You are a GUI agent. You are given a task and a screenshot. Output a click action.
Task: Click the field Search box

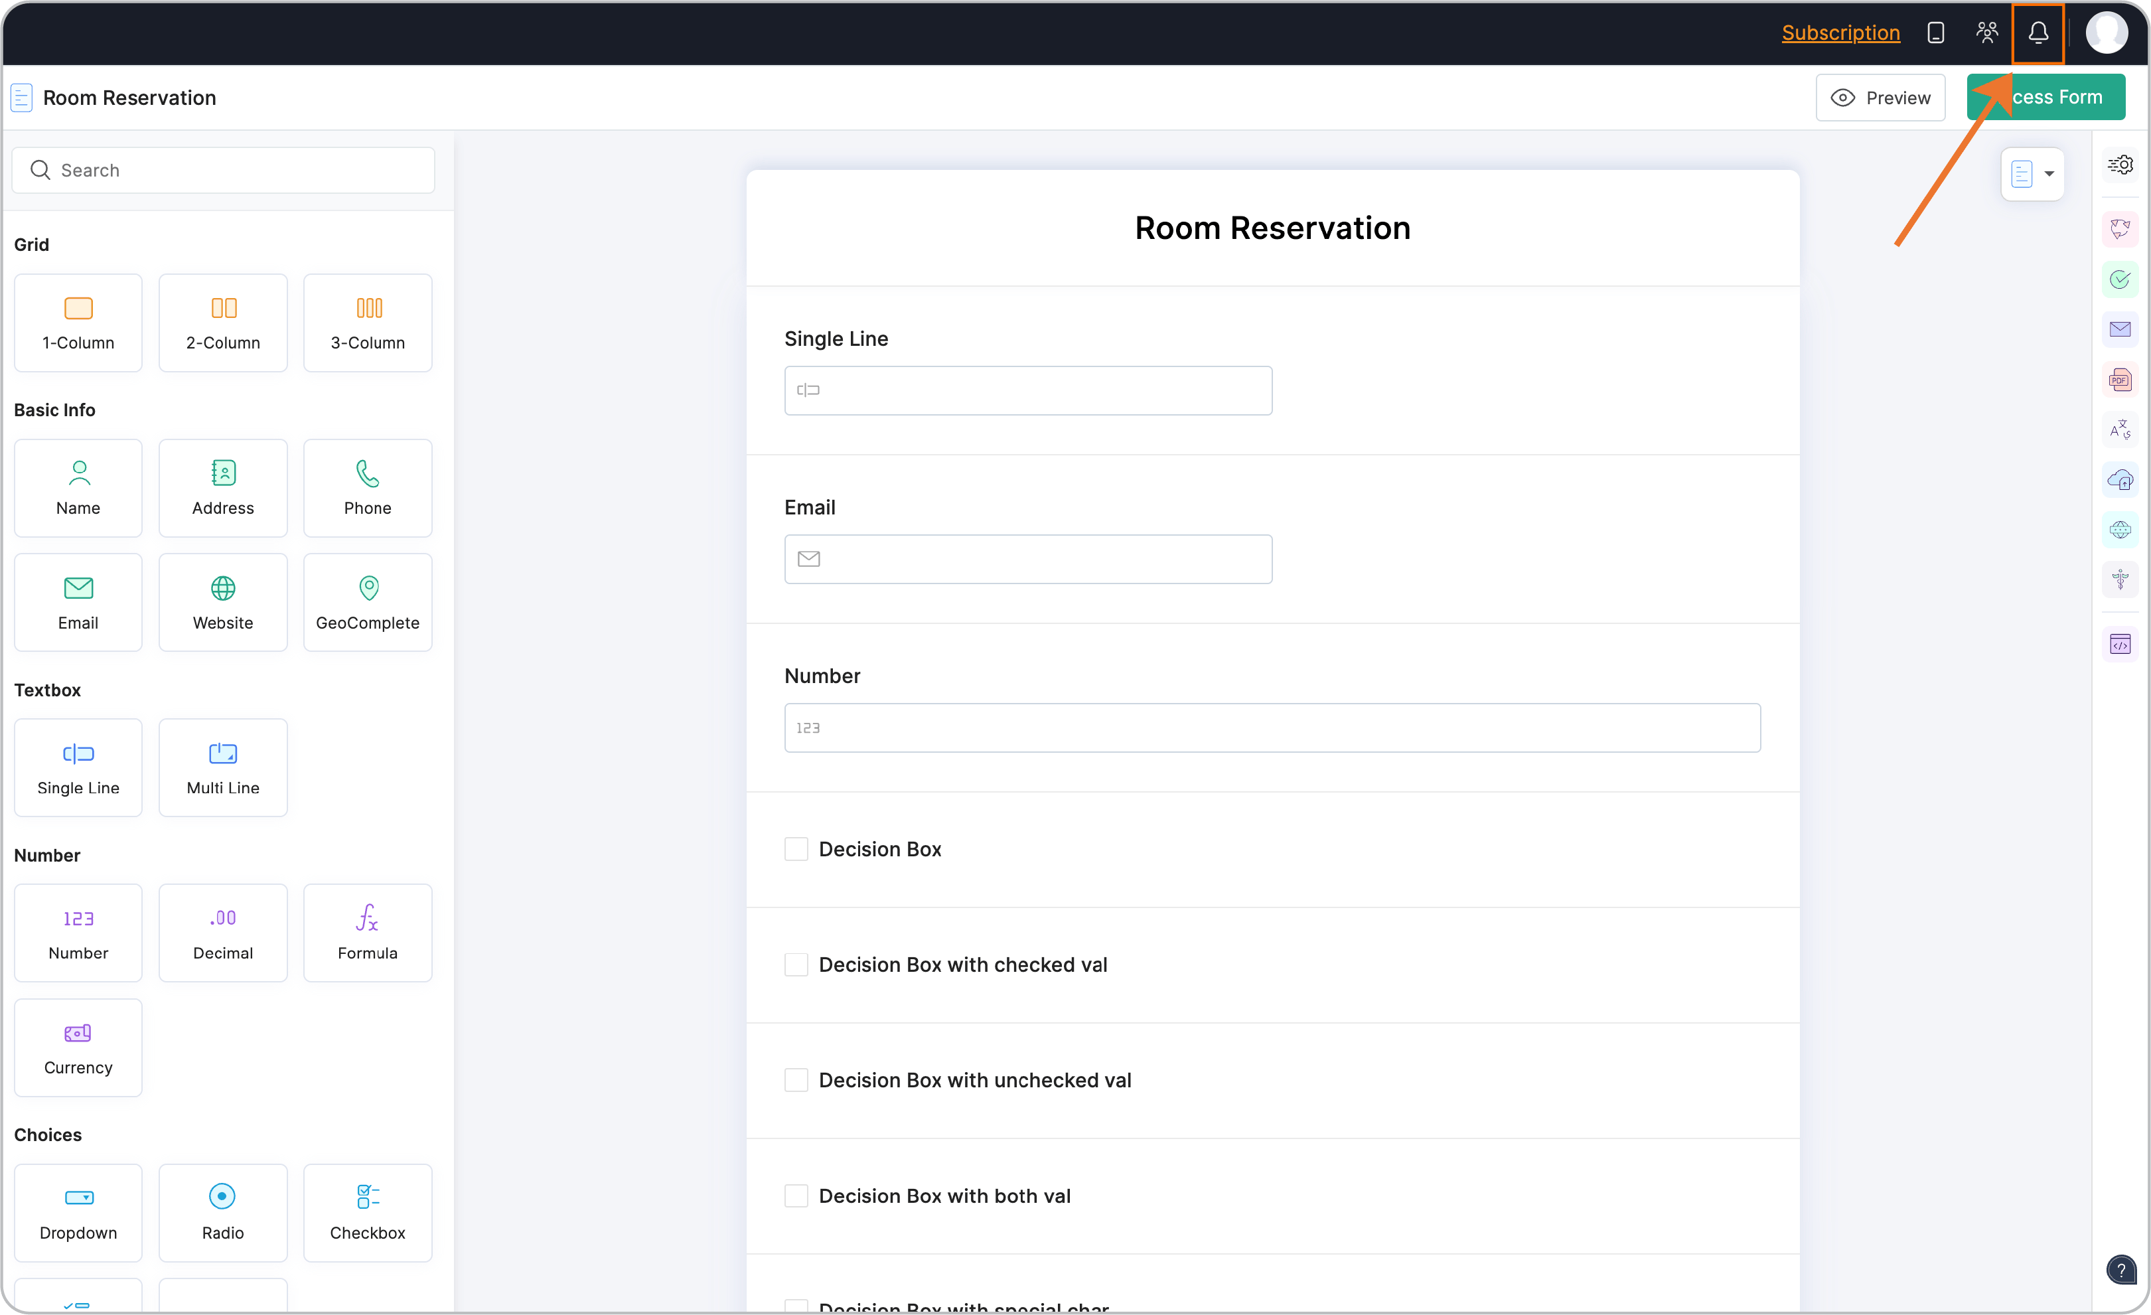(224, 171)
